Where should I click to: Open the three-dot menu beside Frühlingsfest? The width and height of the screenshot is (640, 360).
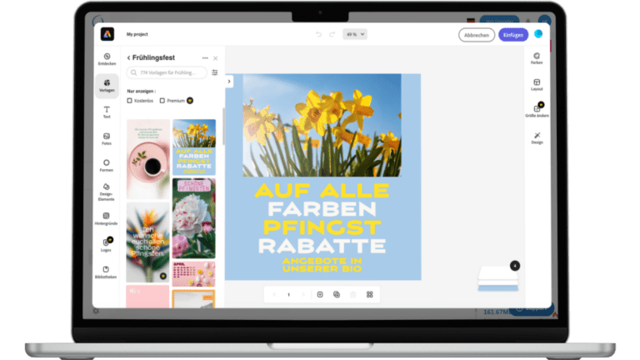coord(205,57)
